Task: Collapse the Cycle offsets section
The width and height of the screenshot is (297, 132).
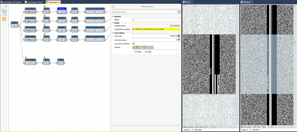Action: [113, 33]
